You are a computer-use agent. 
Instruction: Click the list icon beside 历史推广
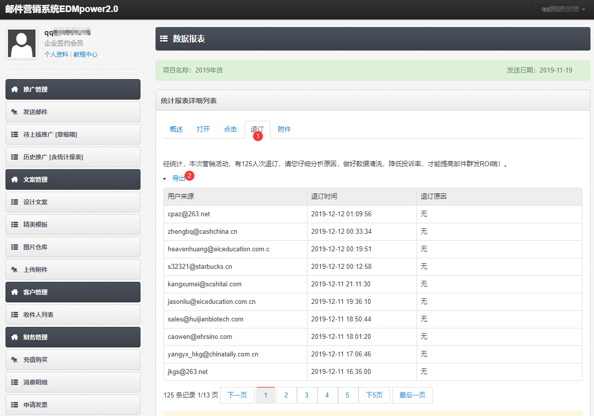point(14,157)
